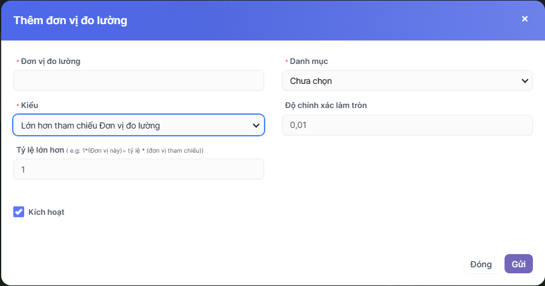Viewport: 545px width, 286px height.
Task: Click the Danh mục field label
Action: tap(309, 61)
